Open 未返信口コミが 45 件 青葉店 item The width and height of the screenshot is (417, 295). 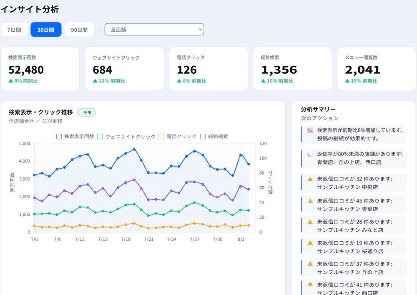(354, 204)
